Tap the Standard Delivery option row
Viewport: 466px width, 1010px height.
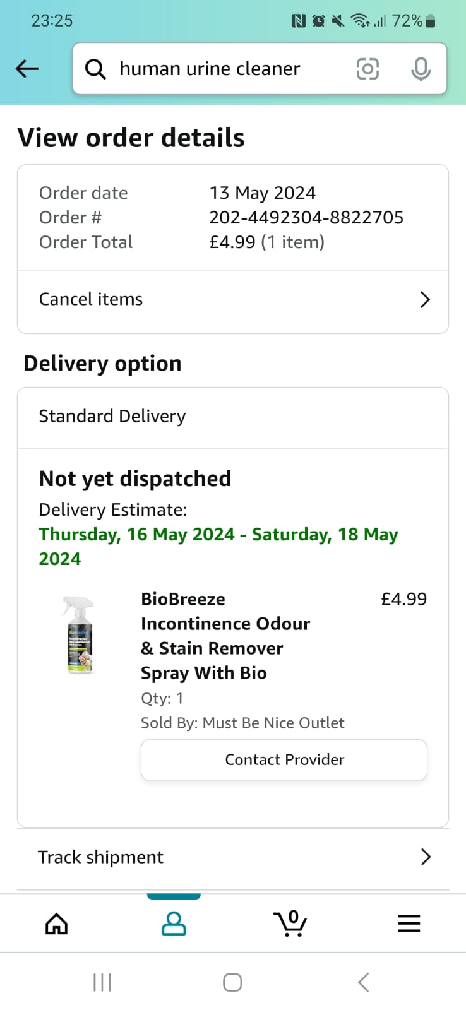[233, 417]
